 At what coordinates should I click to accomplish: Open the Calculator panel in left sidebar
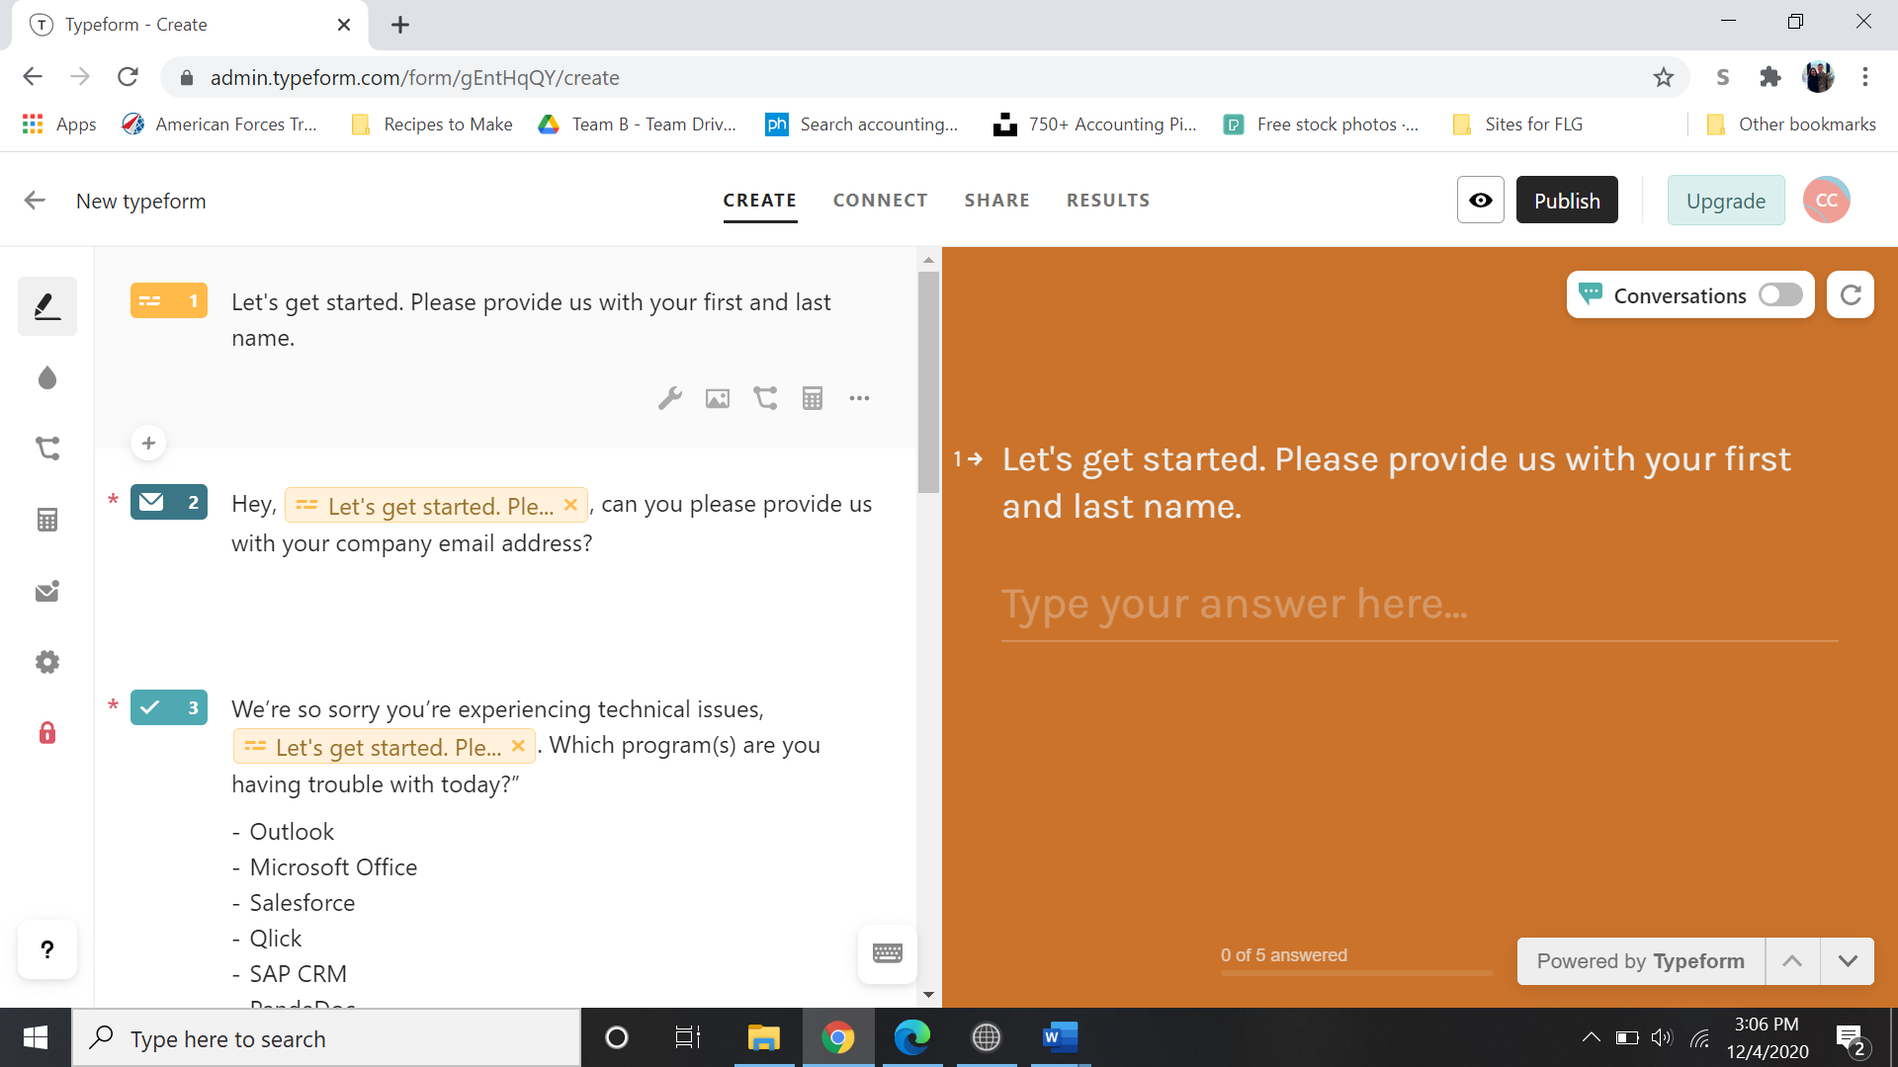coord(47,520)
